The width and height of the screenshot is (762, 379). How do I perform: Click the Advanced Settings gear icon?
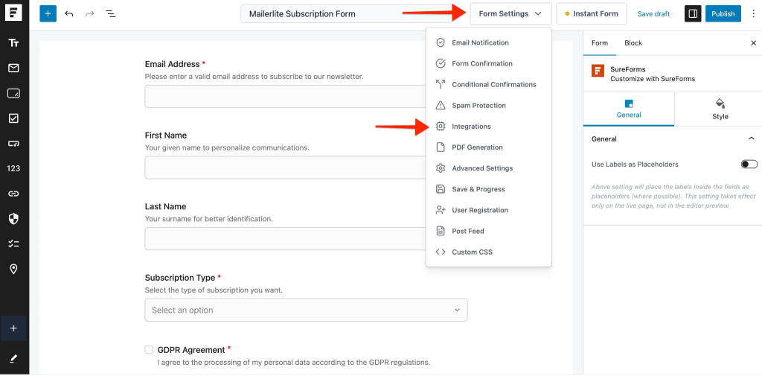click(441, 168)
